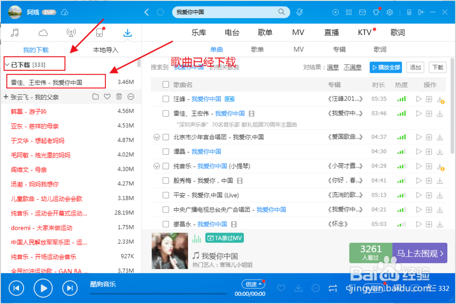Open the mobile phone transfer icon
The image size is (456, 304).
(x=99, y=32)
